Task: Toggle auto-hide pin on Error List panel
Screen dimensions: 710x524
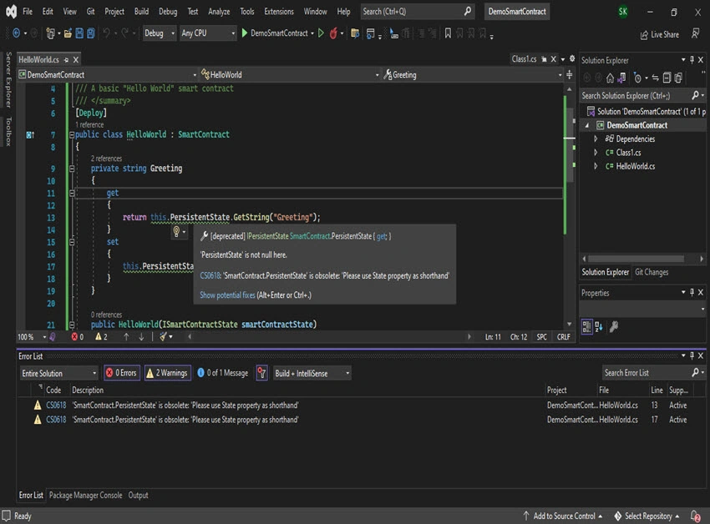Action: 692,355
